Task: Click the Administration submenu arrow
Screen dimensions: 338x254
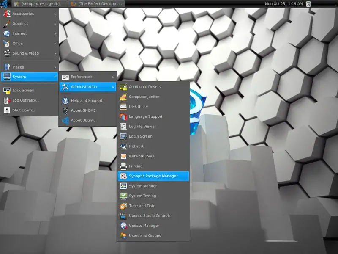Action: tap(113, 87)
